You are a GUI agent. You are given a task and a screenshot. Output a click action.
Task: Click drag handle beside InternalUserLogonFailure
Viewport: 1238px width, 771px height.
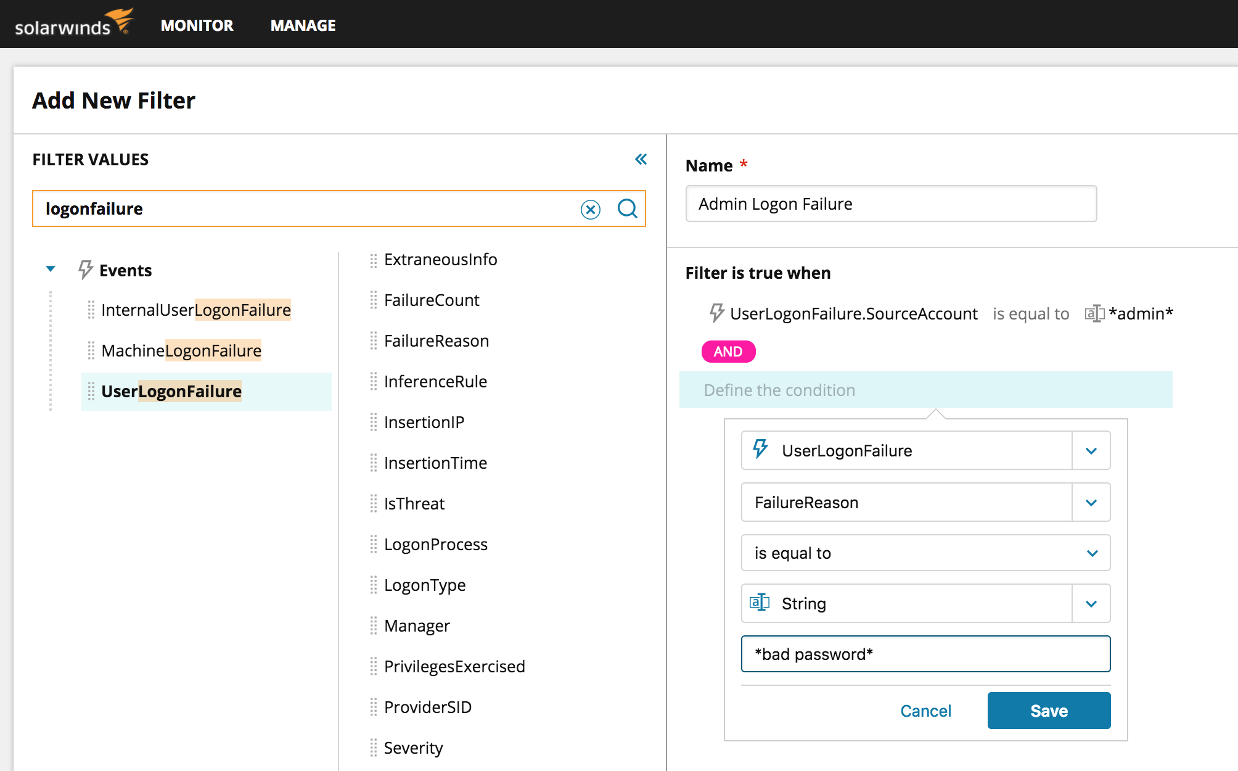click(x=91, y=310)
